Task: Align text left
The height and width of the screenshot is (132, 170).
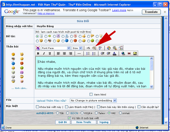Action: [59, 53]
